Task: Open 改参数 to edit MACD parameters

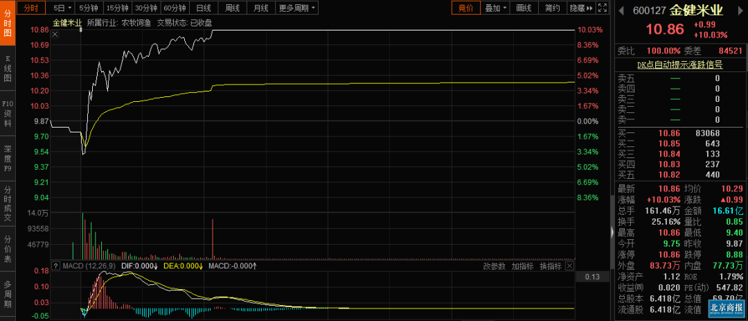Action: pyautogui.click(x=494, y=266)
